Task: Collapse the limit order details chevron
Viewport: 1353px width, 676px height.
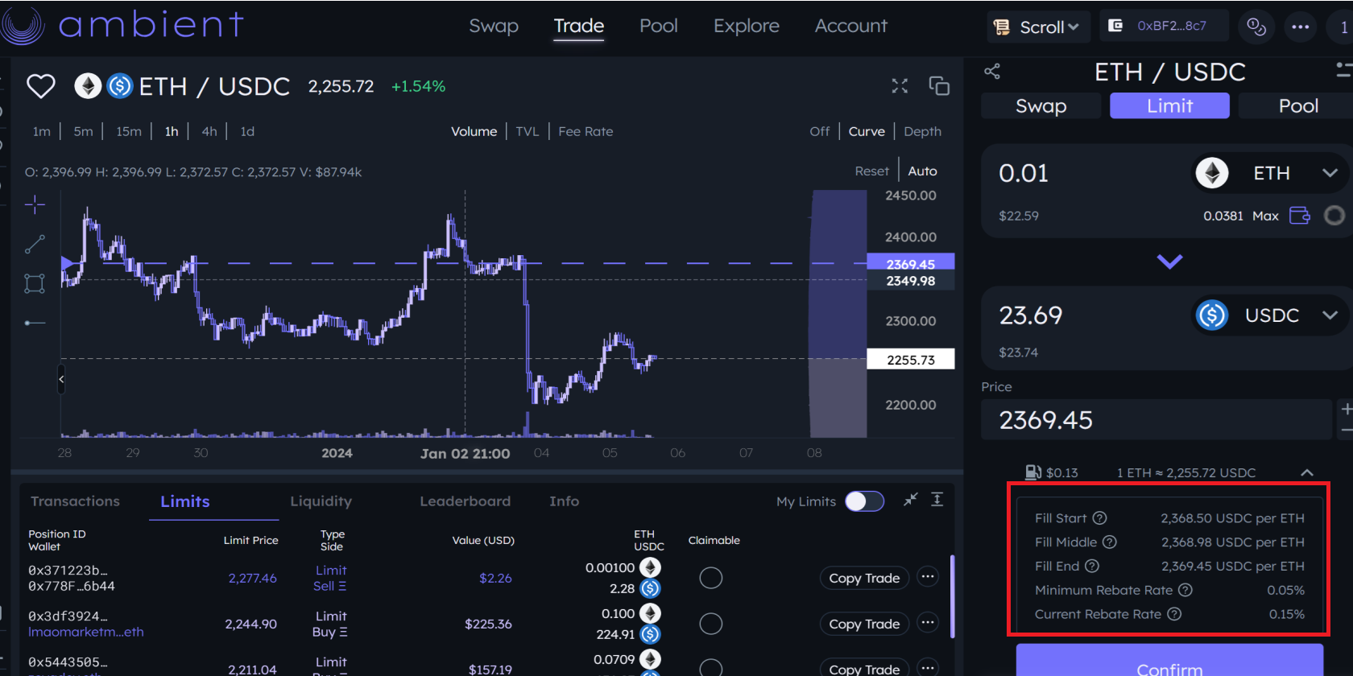Action: coord(1307,472)
